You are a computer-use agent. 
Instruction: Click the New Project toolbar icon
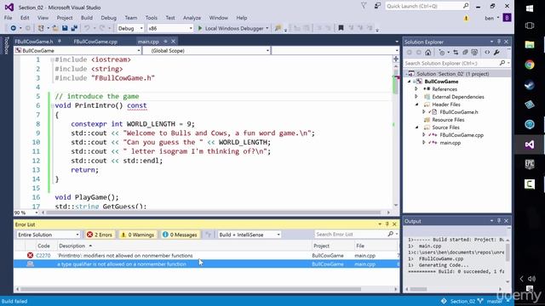[x=41, y=28]
